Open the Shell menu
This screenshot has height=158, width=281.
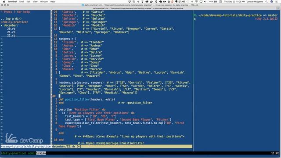(x=22, y=2)
